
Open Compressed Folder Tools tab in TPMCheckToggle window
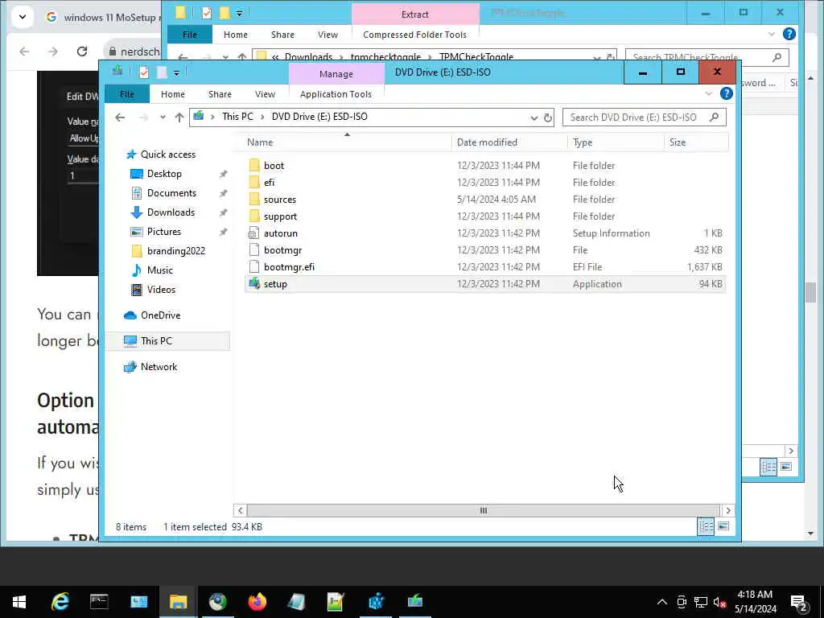(x=414, y=35)
